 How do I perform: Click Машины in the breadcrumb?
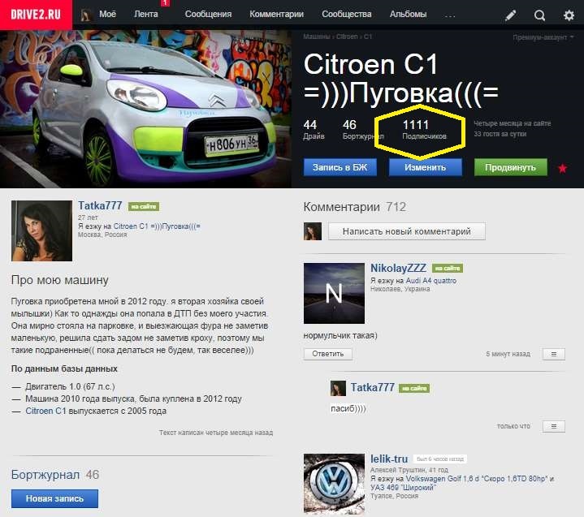pyautogui.click(x=317, y=37)
